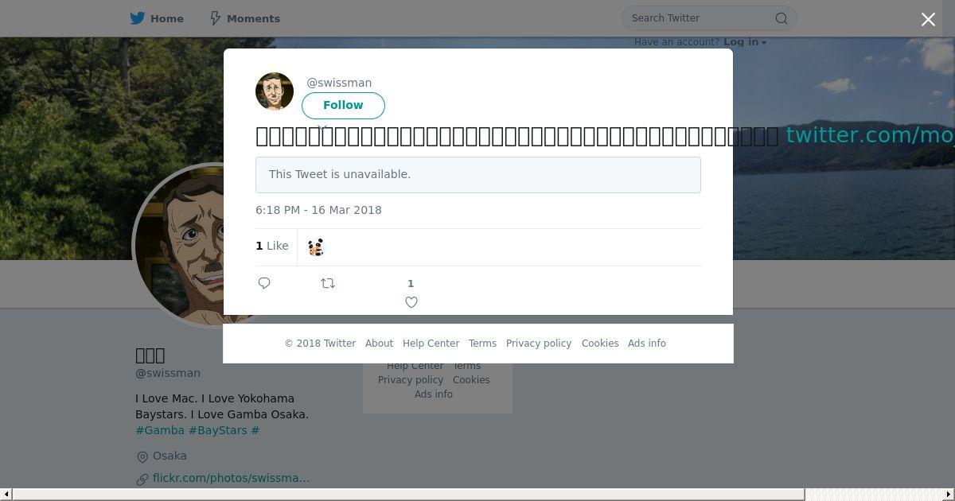Click Cookies in the background page footer
Viewport: 955px width, 501px height.
(471, 380)
